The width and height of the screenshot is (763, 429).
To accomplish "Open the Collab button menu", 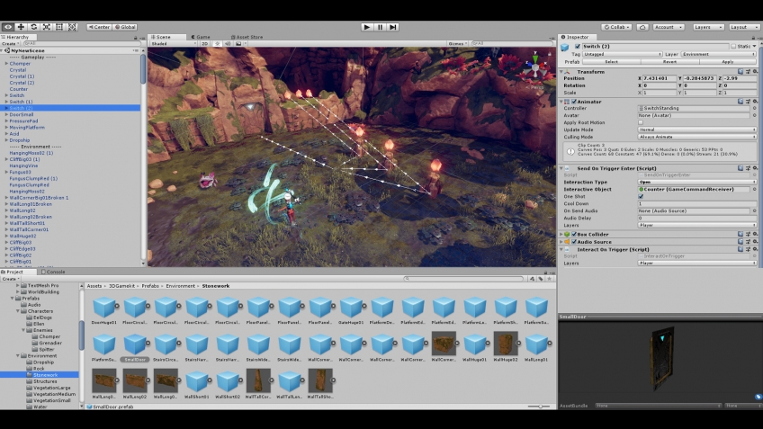I will (x=616, y=27).
